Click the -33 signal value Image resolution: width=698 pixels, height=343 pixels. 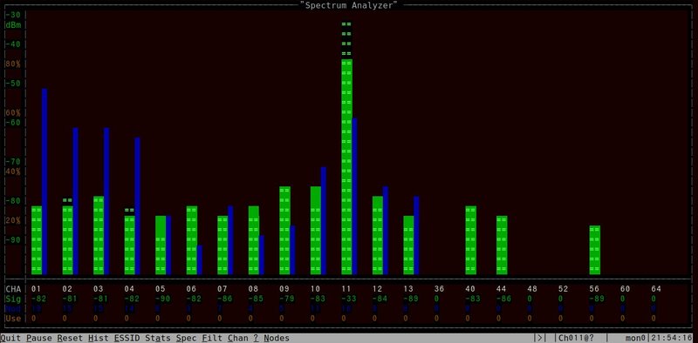point(346,299)
